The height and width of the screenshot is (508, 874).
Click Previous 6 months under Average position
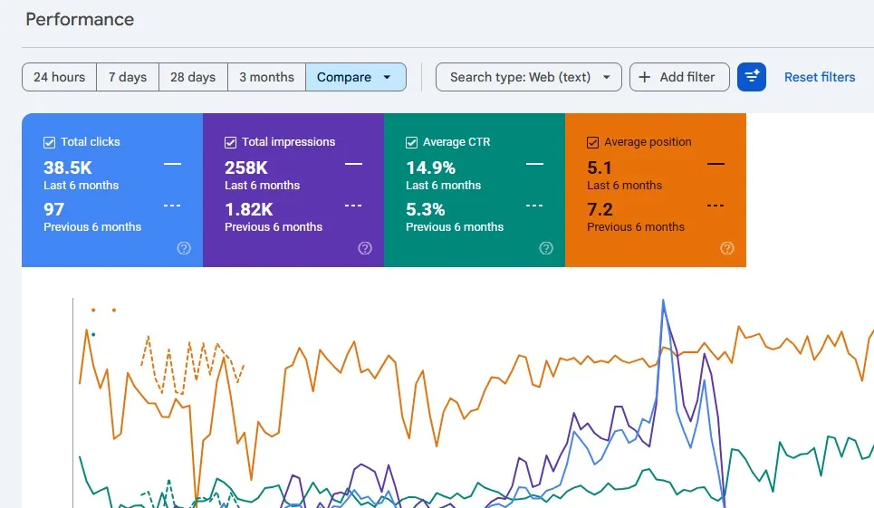click(636, 227)
